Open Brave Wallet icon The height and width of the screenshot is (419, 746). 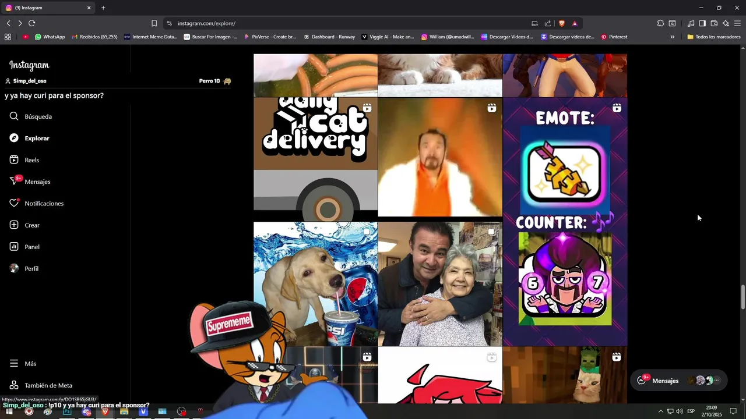pyautogui.click(x=714, y=23)
